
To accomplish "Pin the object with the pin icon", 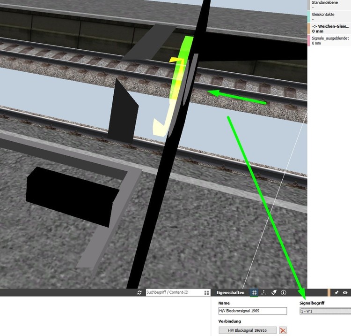I will click(336, 292).
